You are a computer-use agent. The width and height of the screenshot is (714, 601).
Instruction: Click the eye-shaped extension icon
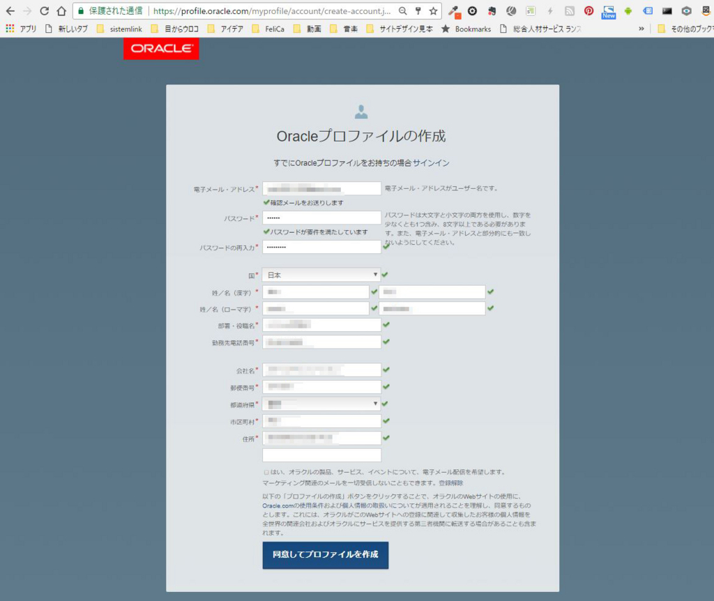point(687,11)
